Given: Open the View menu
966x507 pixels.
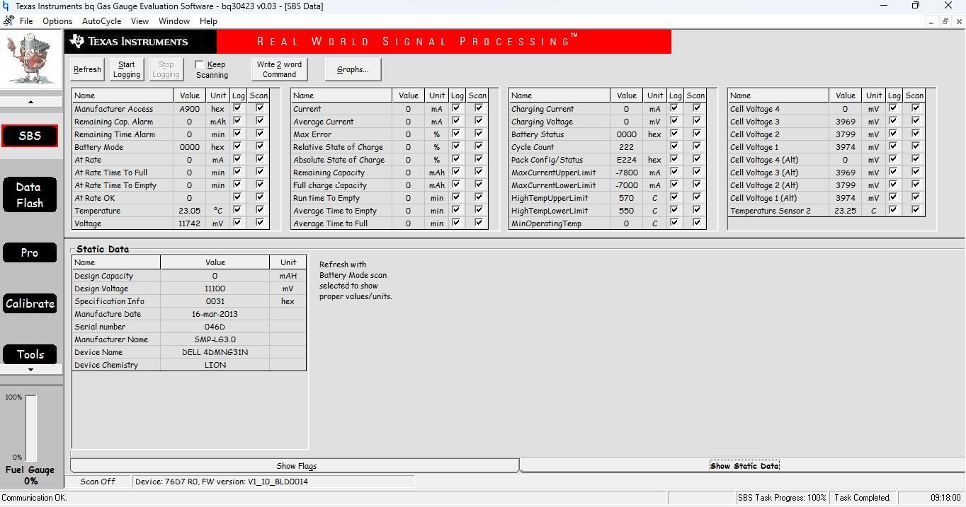Looking at the screenshot, I should click(140, 21).
